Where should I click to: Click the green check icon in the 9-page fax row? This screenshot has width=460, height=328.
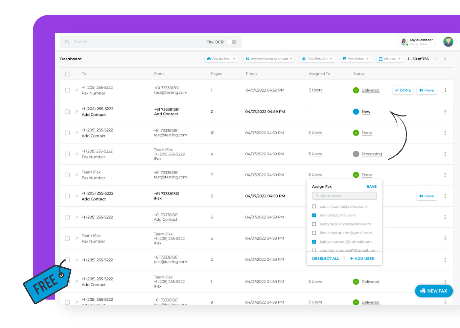click(x=356, y=302)
